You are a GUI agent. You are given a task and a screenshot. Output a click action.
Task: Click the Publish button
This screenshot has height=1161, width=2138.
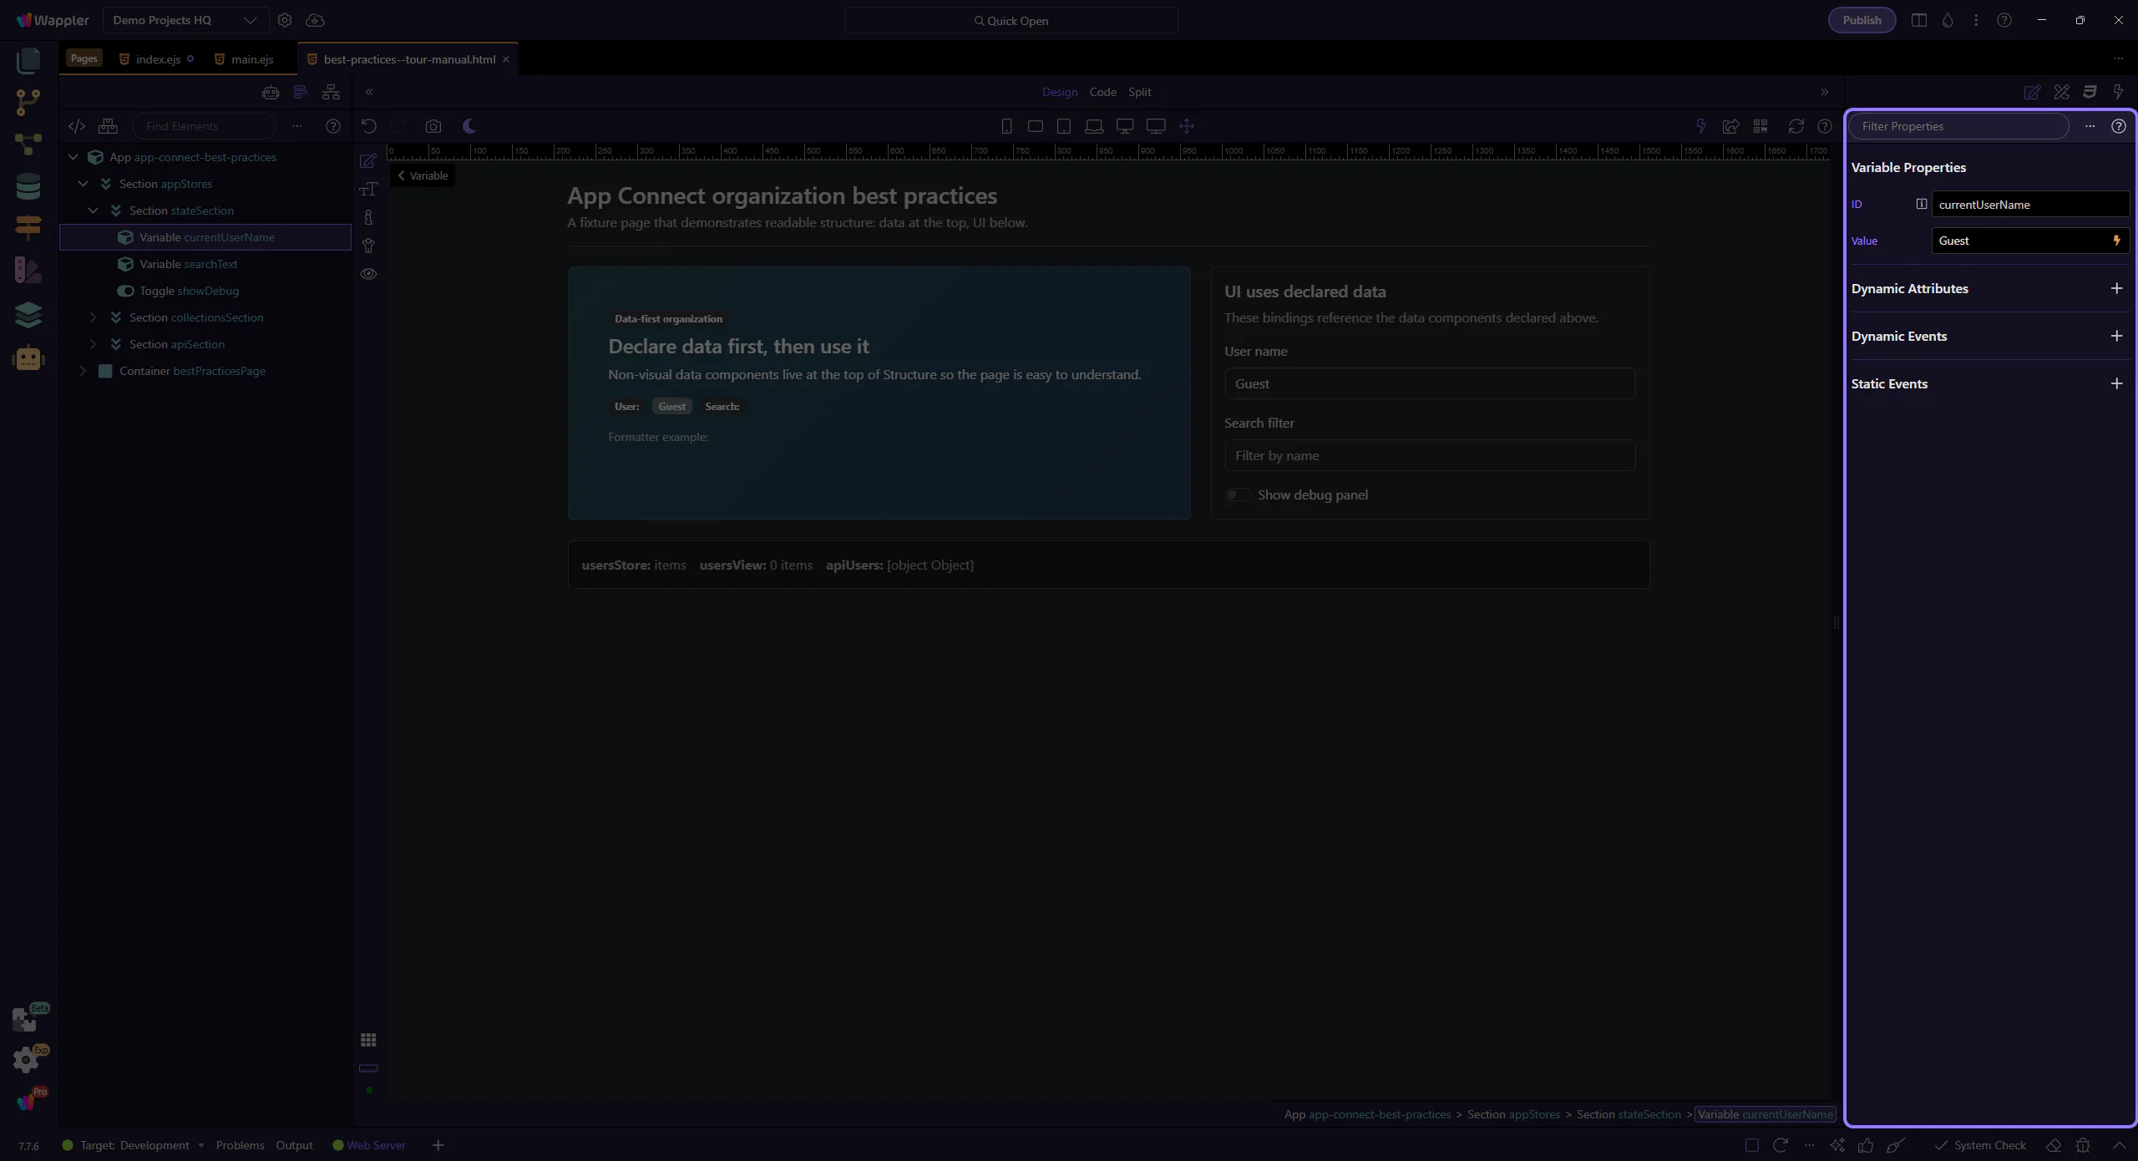[1862, 20]
